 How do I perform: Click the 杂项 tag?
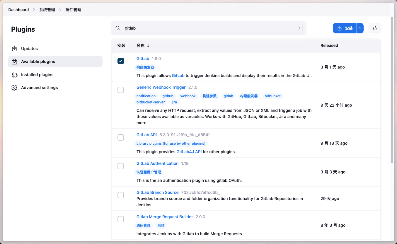pyautogui.click(x=161, y=226)
